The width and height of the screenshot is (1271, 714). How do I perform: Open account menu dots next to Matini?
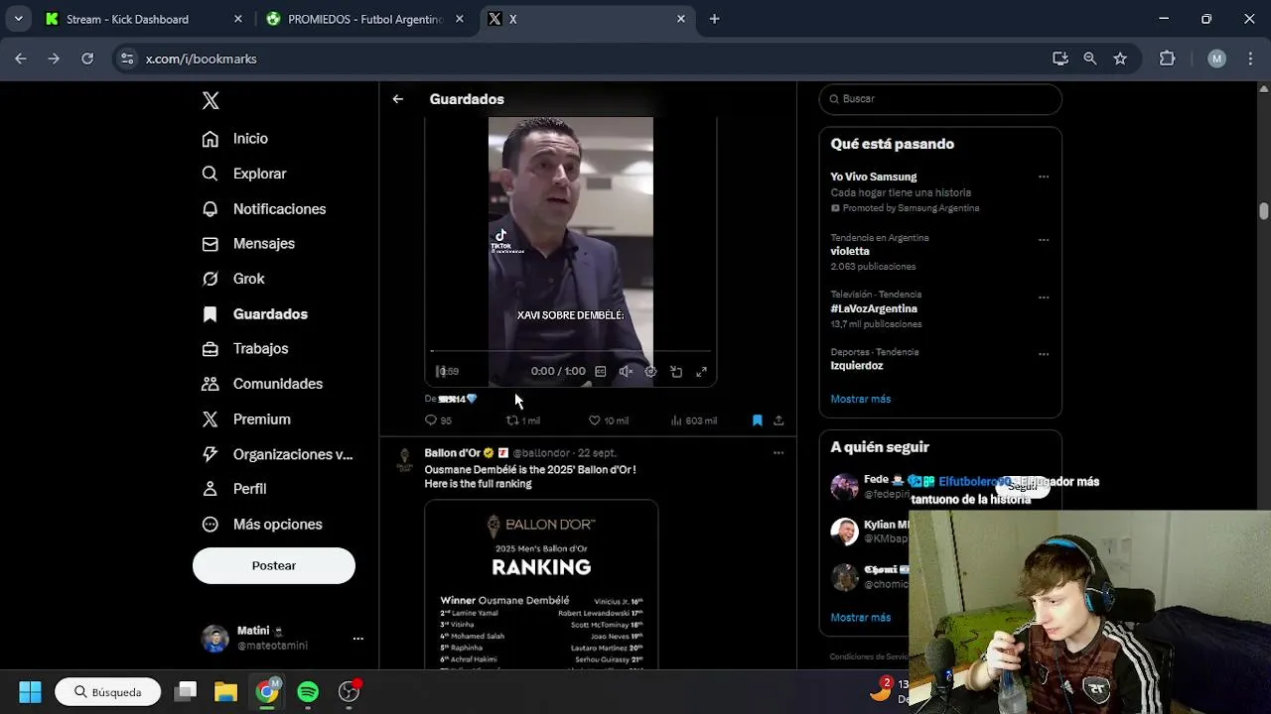pos(358,639)
